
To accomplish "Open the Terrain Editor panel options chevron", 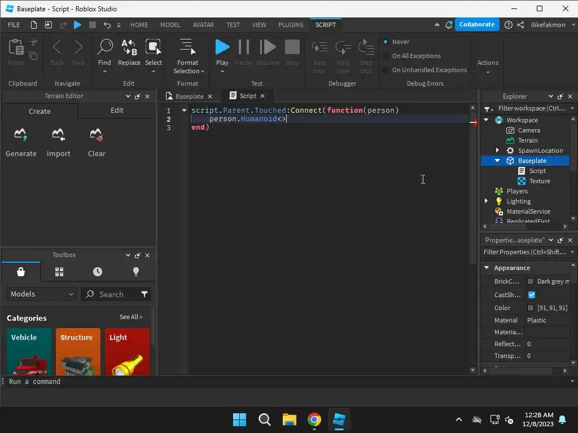I will (x=128, y=96).
